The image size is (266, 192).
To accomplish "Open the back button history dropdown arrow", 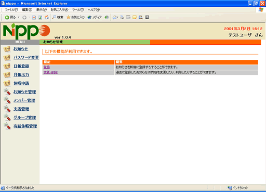I will 19,17.
